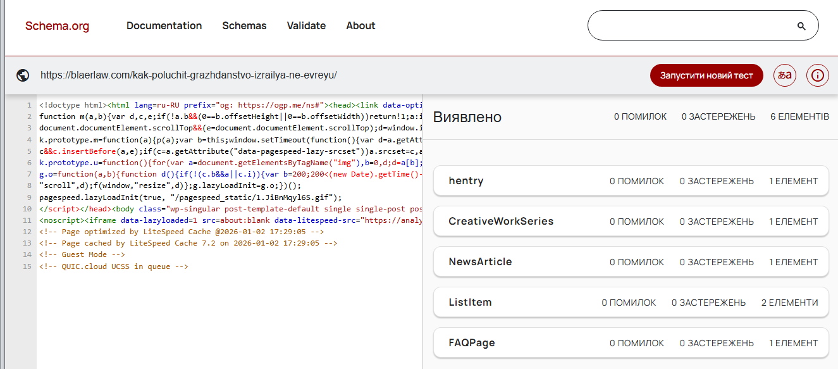The width and height of the screenshot is (838, 369).
Task: Click code line number 11
Action: coord(27,220)
